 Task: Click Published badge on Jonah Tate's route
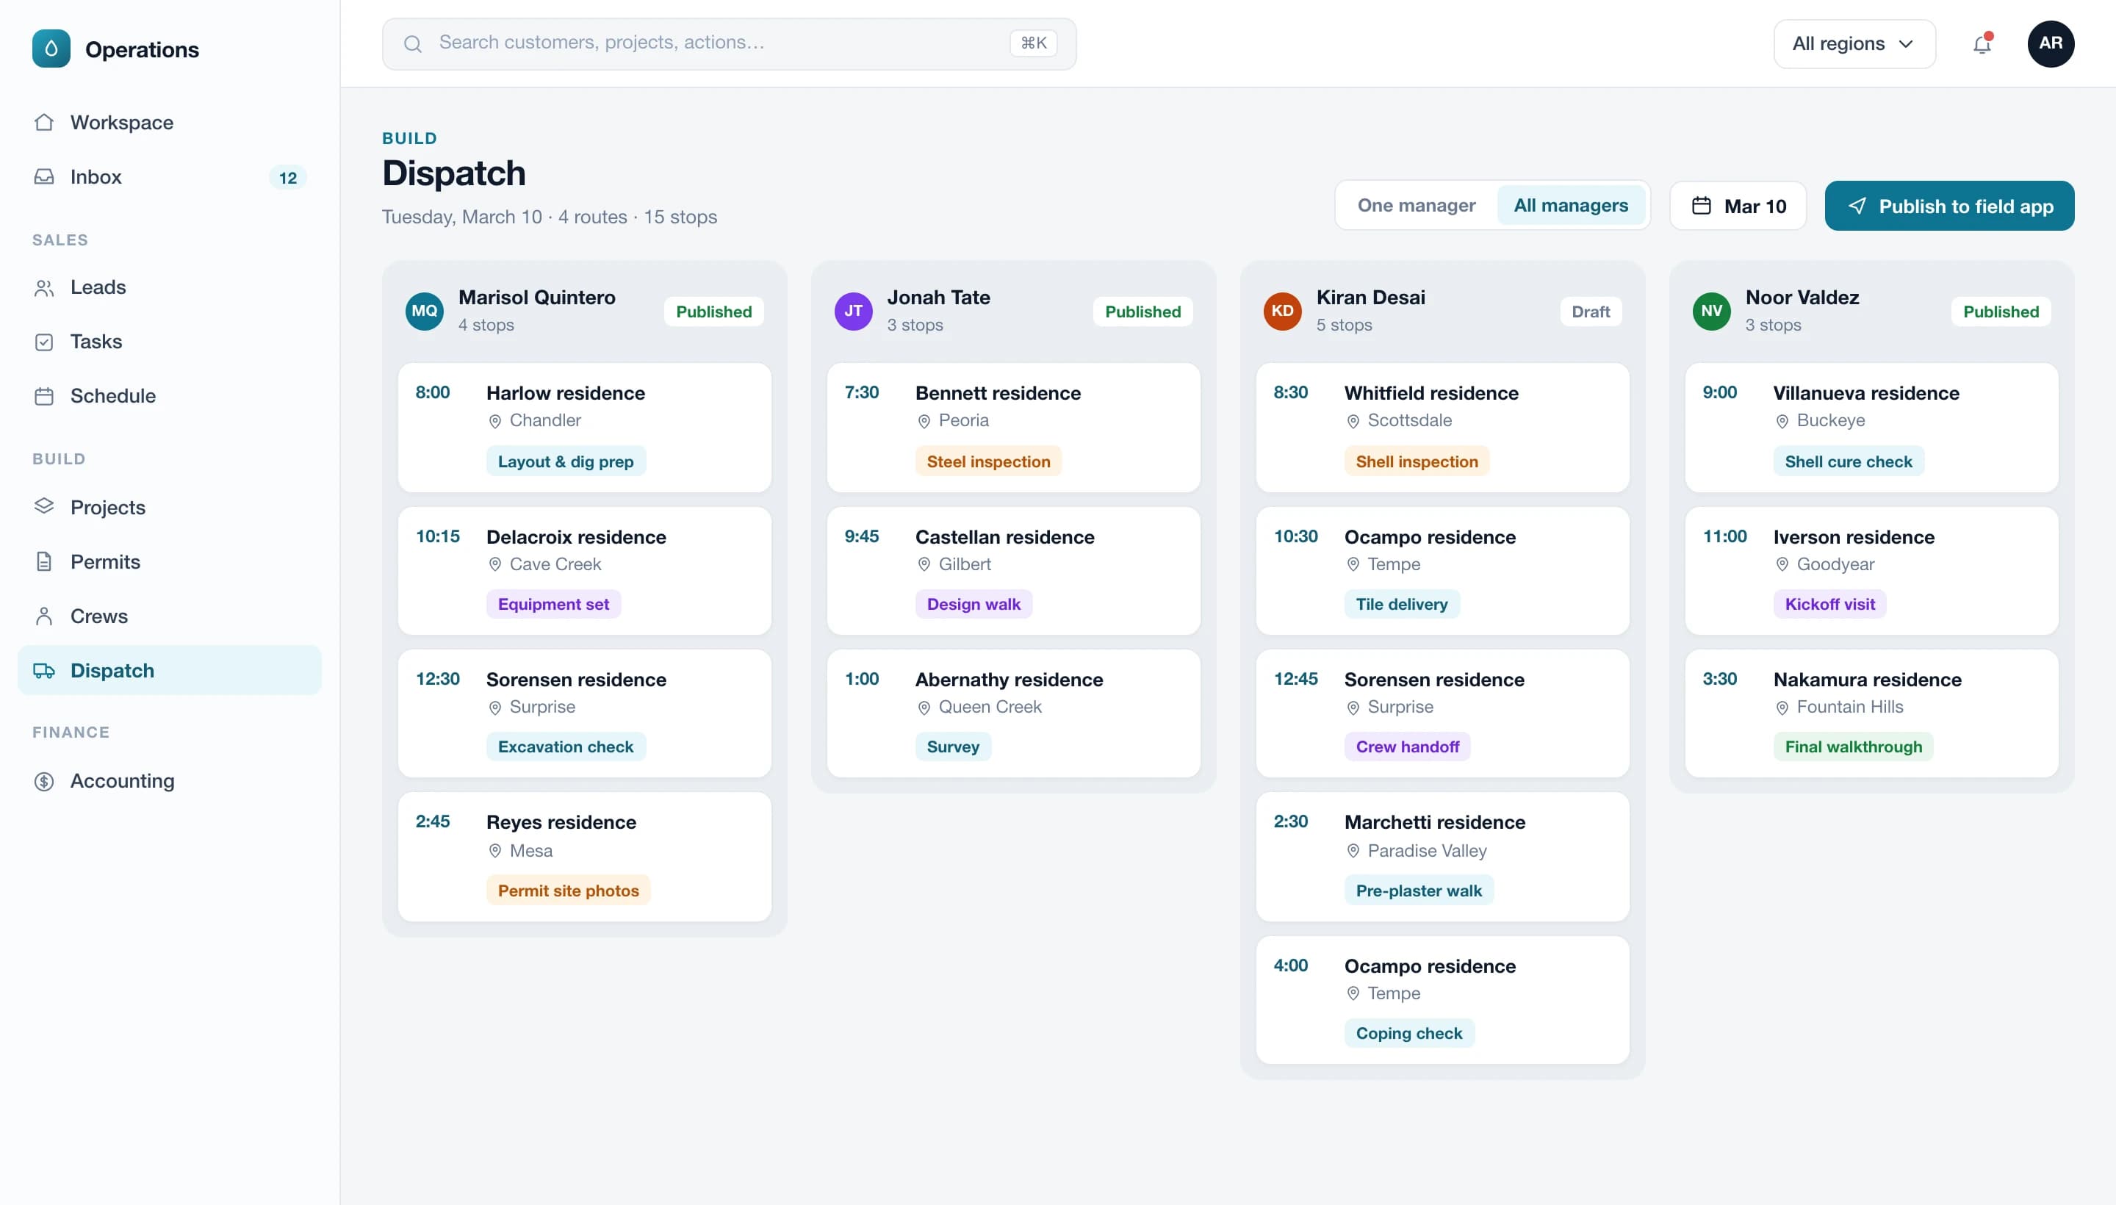(1142, 312)
